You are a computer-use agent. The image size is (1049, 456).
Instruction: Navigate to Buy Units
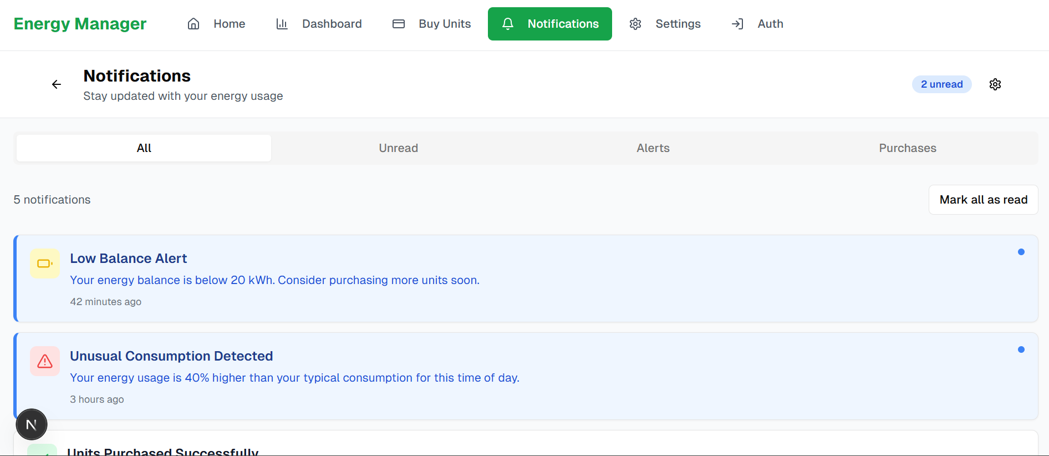[x=432, y=24]
